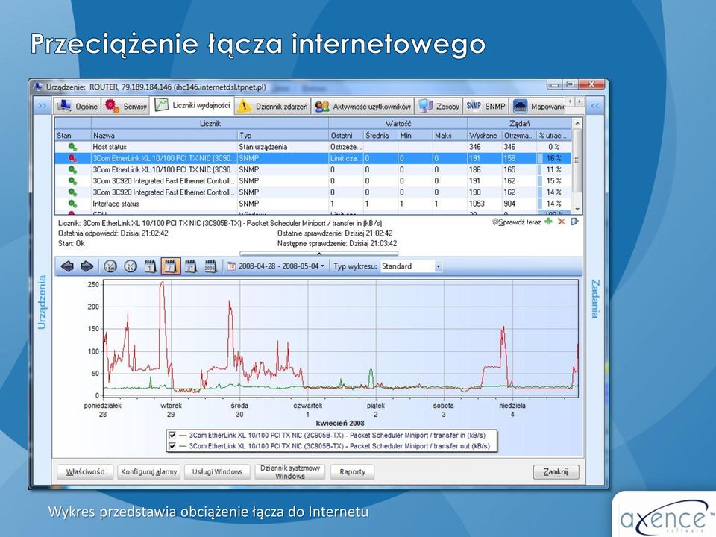Click the Zamknij button
The width and height of the screenshot is (716, 537).
556,471
